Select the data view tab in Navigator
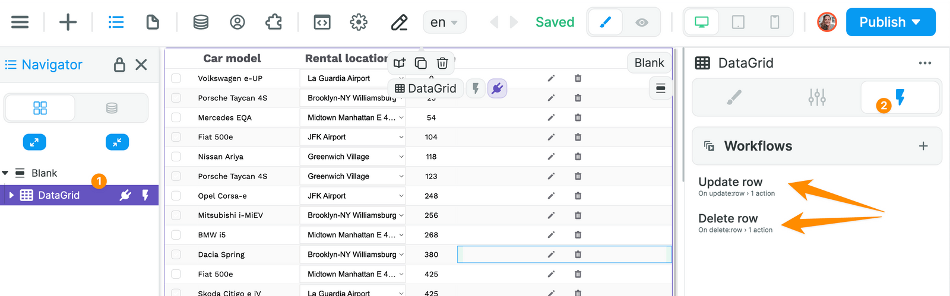Screen dimensions: 950x296 tap(112, 108)
